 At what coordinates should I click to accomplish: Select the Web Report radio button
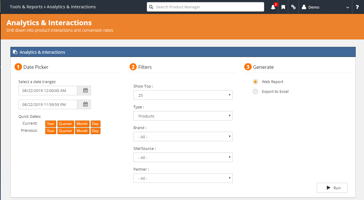(255, 82)
